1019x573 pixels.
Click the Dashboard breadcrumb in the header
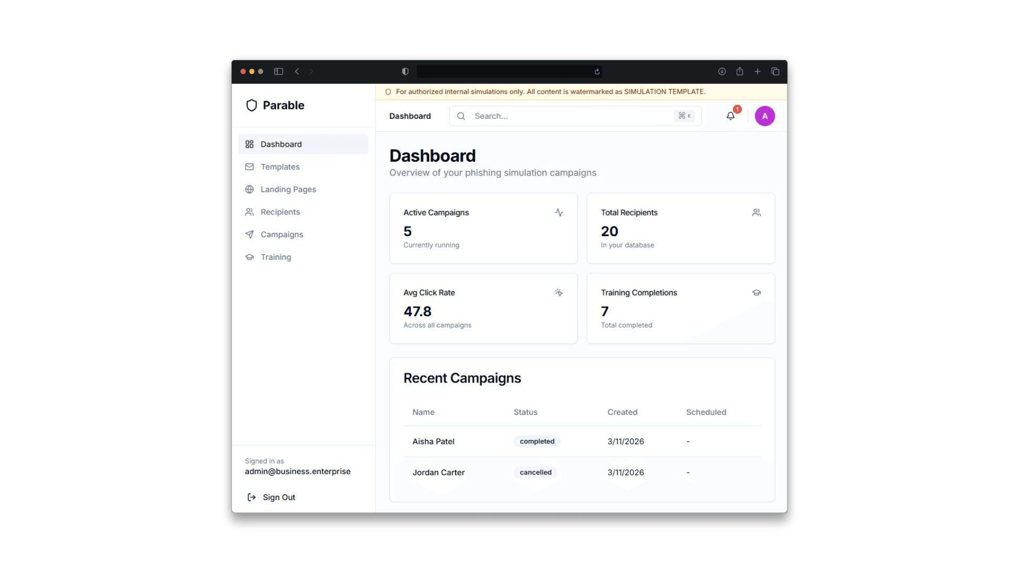(x=410, y=116)
